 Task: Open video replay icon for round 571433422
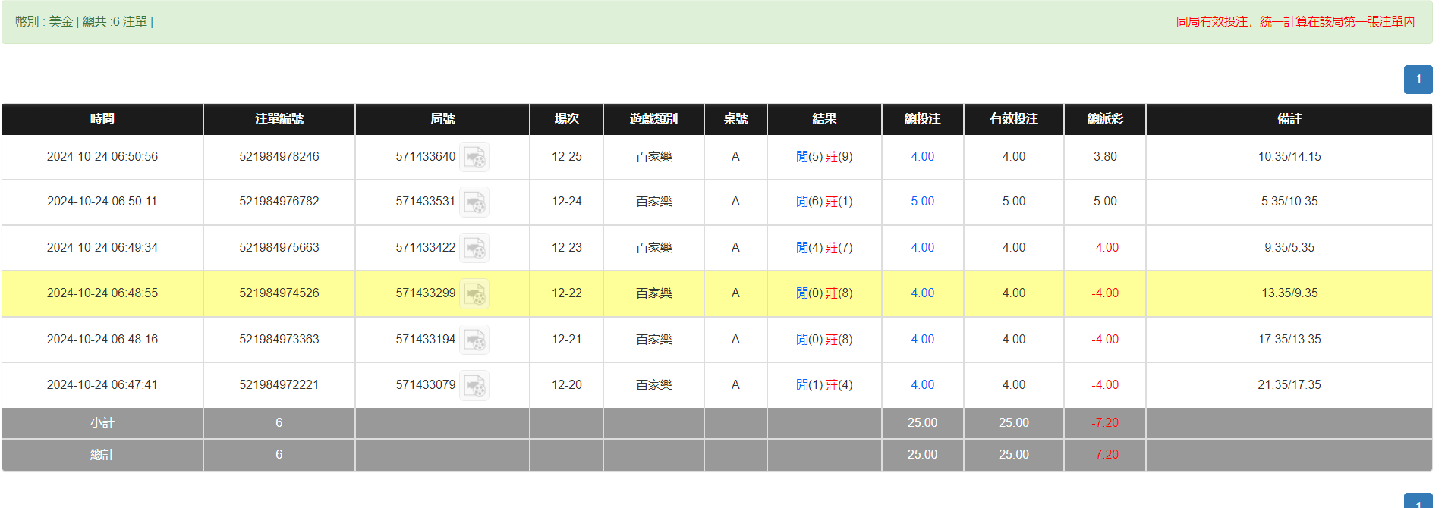(474, 249)
